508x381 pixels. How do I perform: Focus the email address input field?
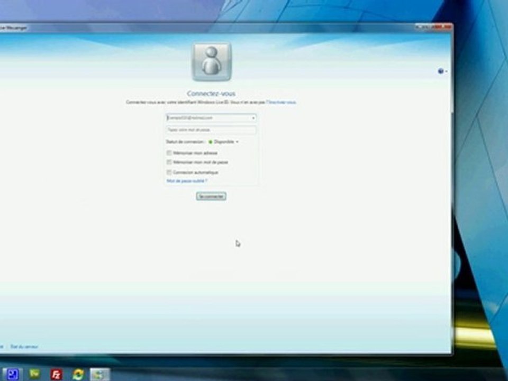point(211,118)
